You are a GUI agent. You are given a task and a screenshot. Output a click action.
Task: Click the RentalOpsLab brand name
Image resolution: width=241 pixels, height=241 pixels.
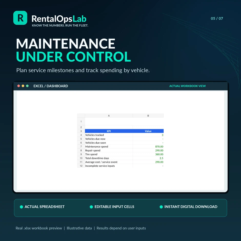pos(59,19)
